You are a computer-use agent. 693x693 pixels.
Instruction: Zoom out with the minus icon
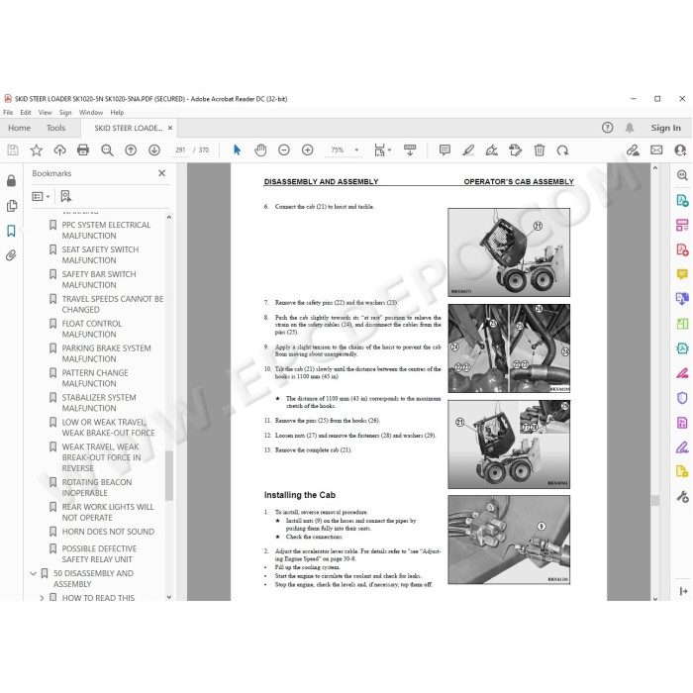(284, 150)
